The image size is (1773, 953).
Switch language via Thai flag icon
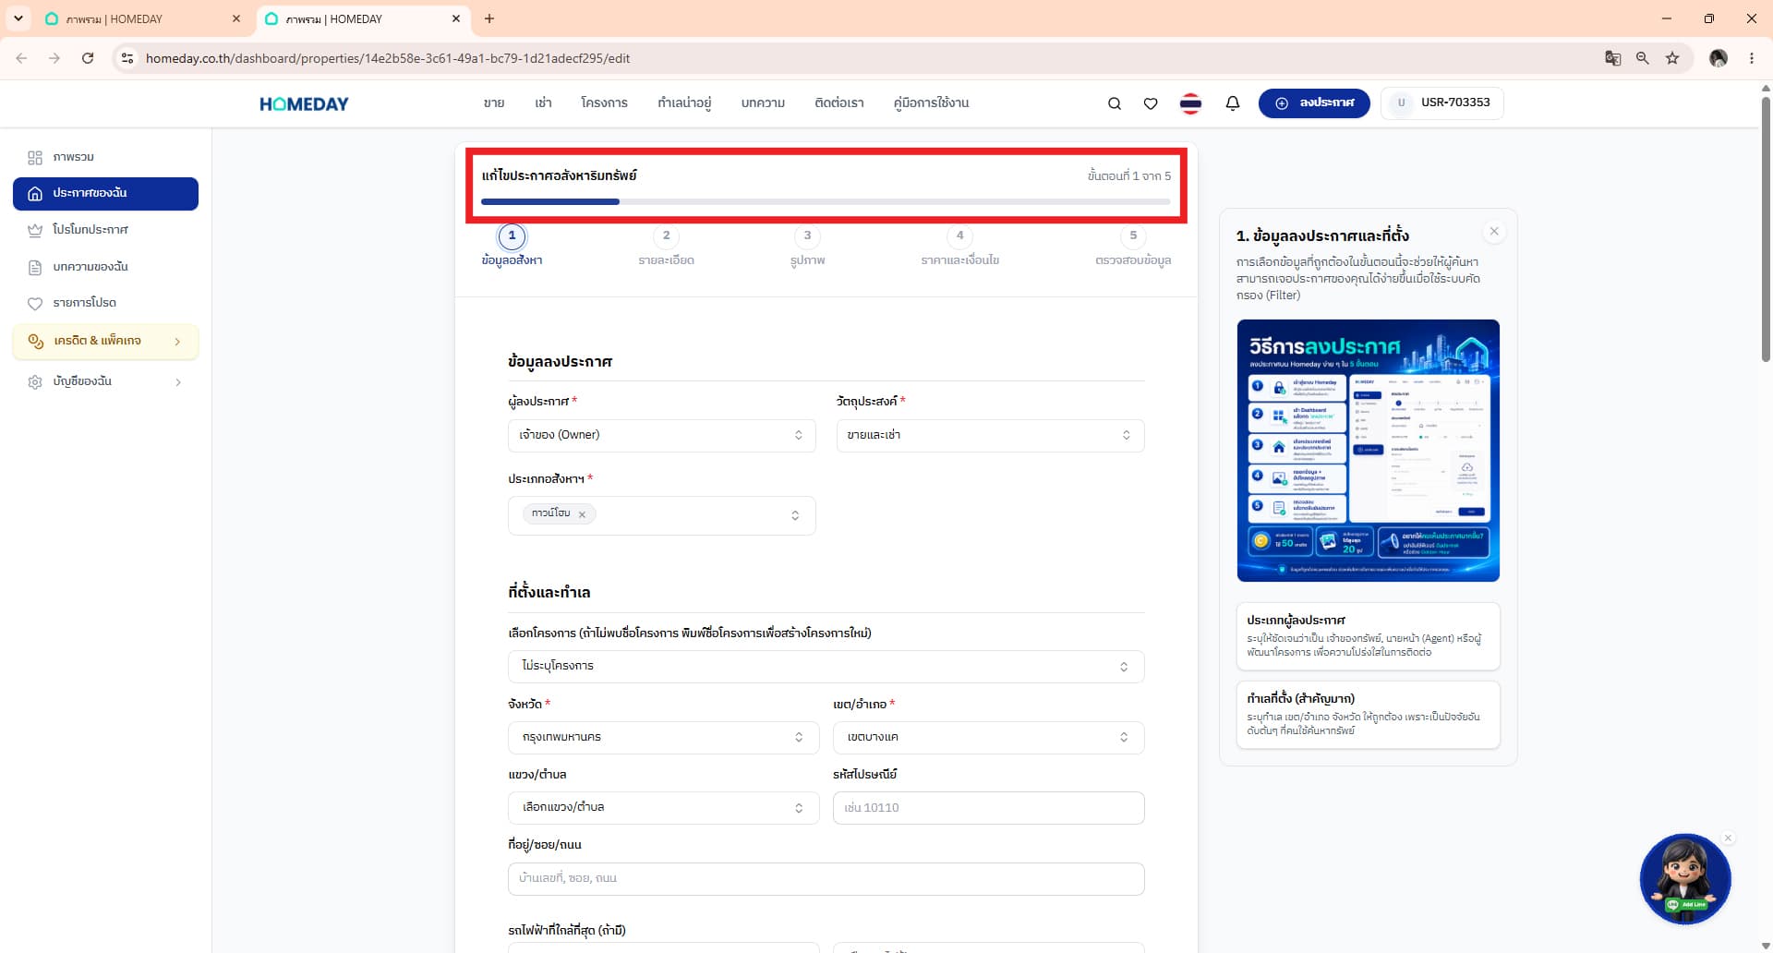click(x=1190, y=103)
